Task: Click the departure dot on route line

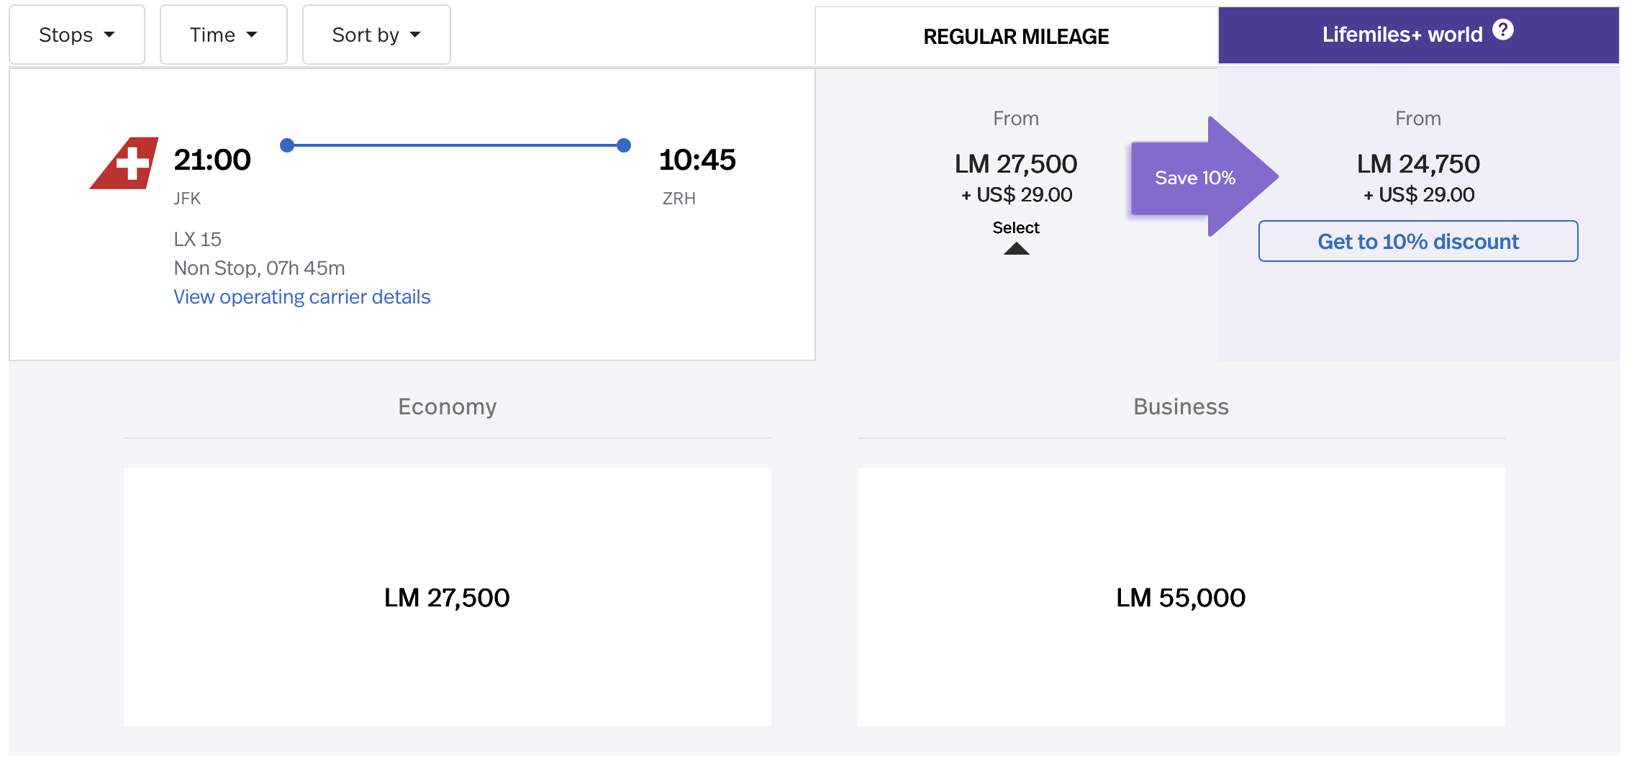Action: click(287, 145)
